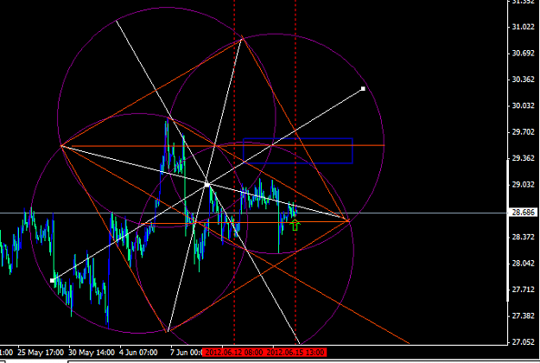Click the red 2012.06.12 08:00 date label
Viewport: 540px width, 363px height.
tap(234, 353)
